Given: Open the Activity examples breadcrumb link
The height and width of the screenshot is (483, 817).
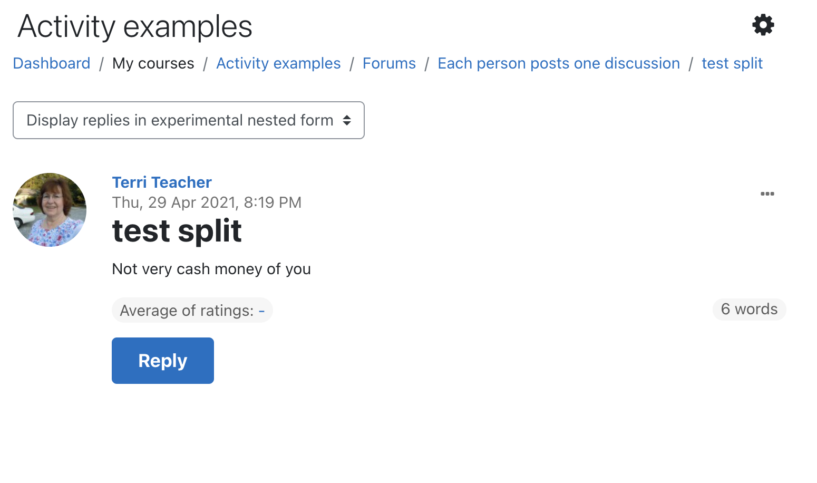Looking at the screenshot, I should coord(278,63).
